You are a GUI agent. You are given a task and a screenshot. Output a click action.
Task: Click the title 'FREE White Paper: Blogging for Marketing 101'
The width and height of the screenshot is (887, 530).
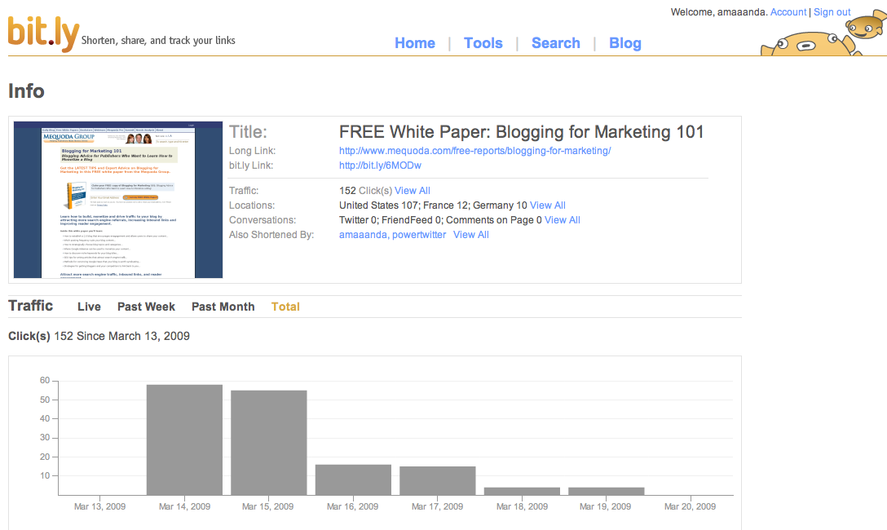tap(522, 132)
